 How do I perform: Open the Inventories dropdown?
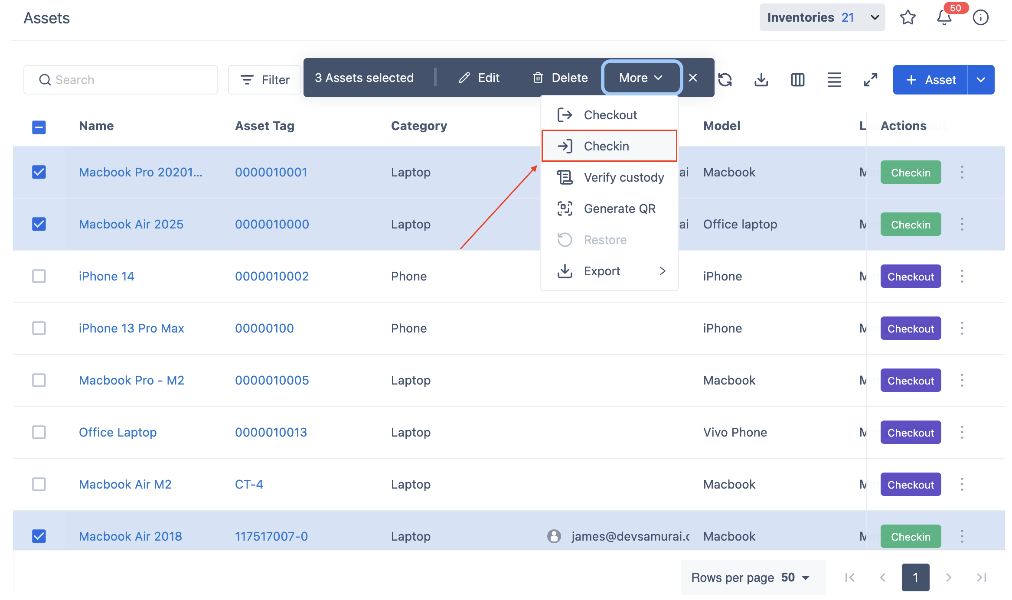(x=822, y=18)
